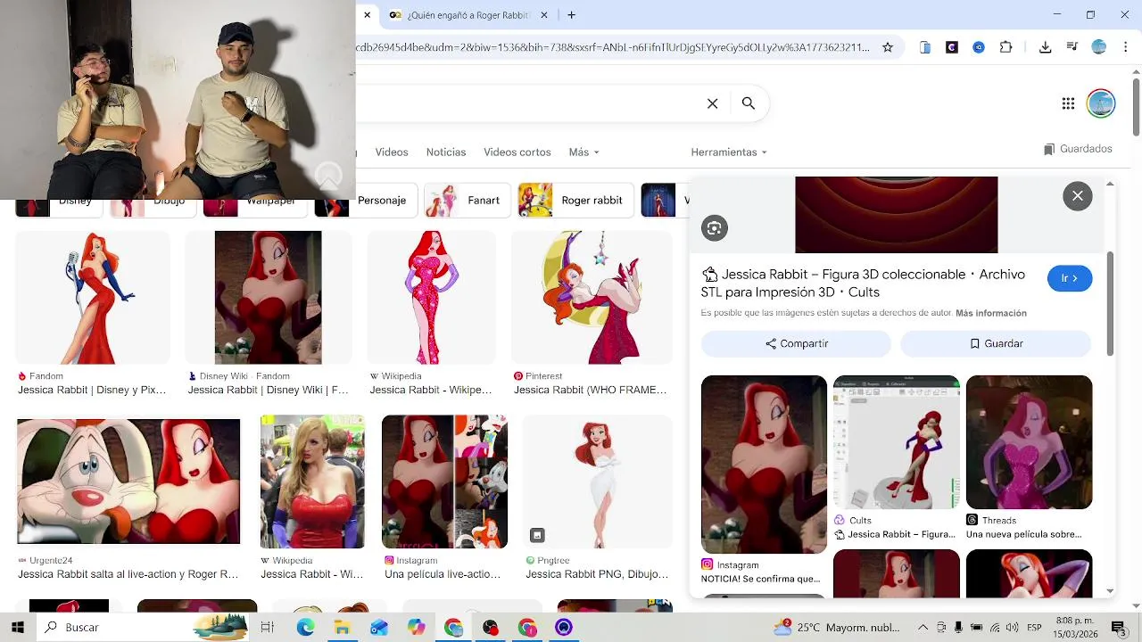This screenshot has width=1142, height=642.
Task: Open the Google account avatar
Action: pyautogui.click(x=1101, y=103)
